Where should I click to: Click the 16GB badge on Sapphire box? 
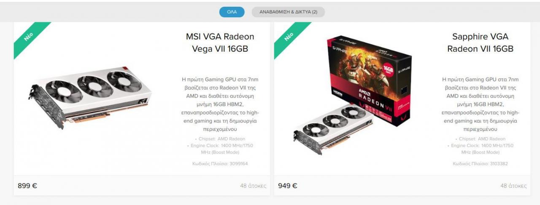pyautogui.click(x=388, y=69)
